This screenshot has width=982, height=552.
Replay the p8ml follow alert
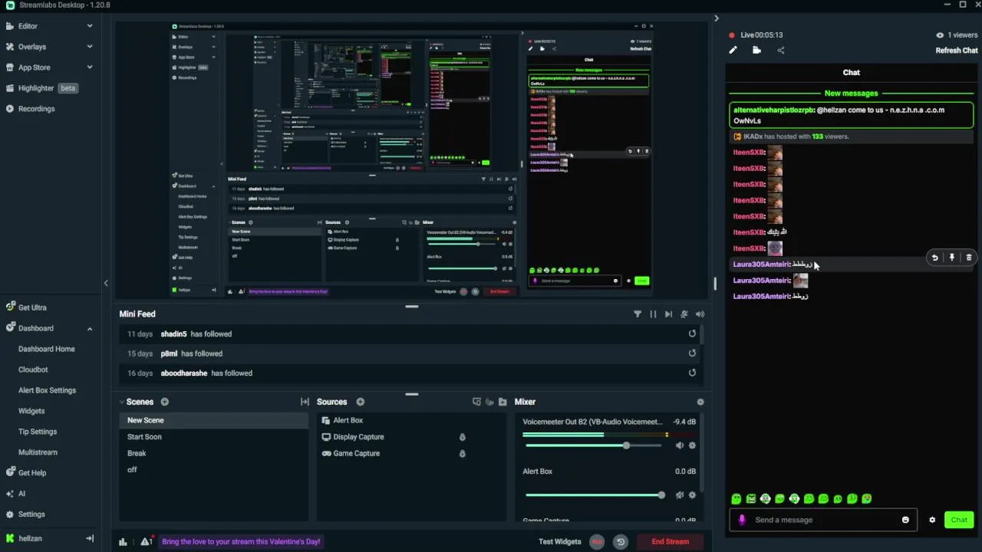tap(692, 353)
